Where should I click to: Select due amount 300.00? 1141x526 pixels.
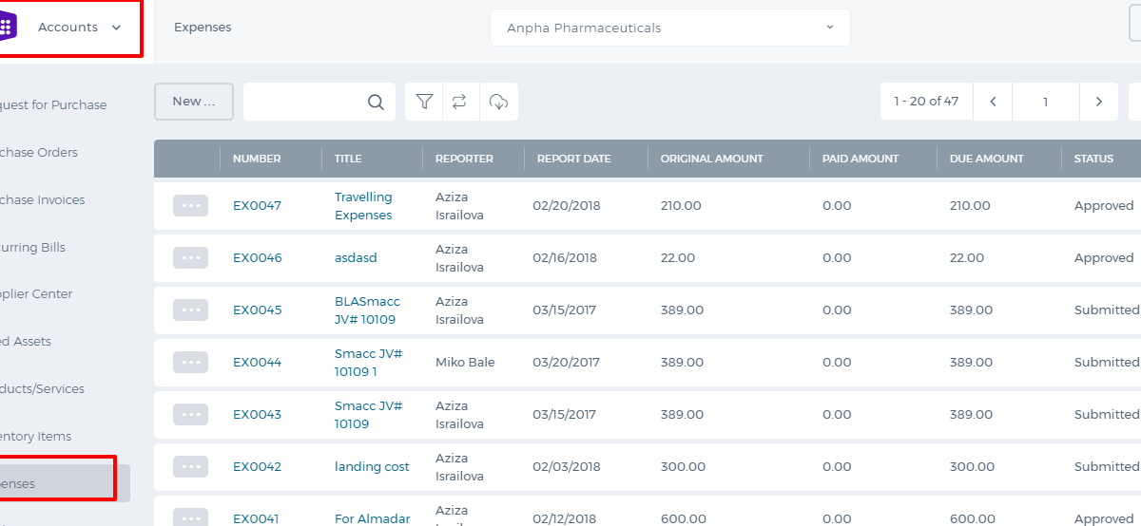[x=972, y=467]
